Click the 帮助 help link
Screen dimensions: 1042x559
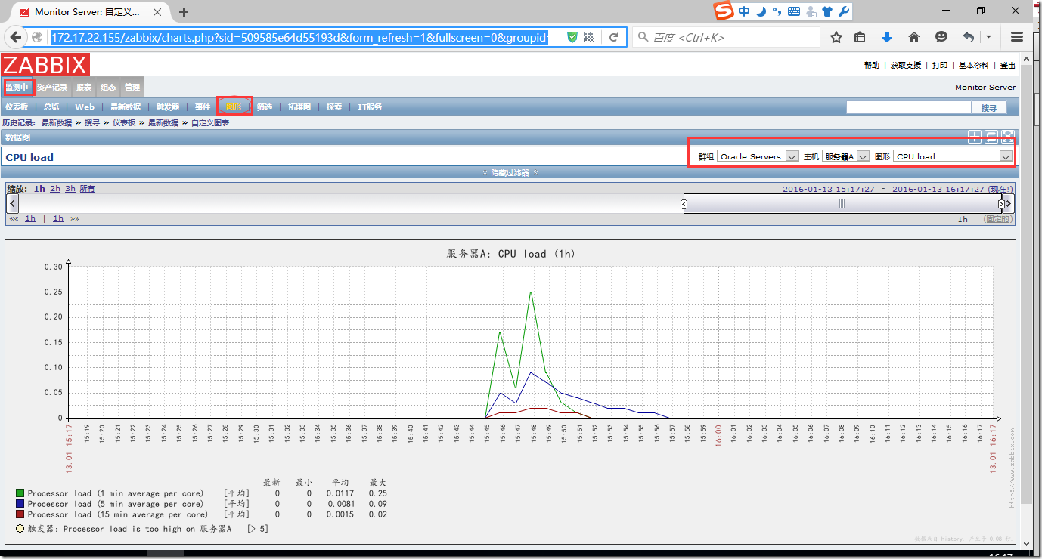pos(872,66)
